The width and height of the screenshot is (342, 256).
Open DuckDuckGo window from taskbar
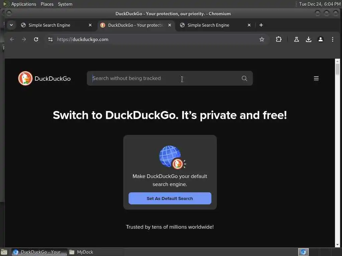coord(39,252)
